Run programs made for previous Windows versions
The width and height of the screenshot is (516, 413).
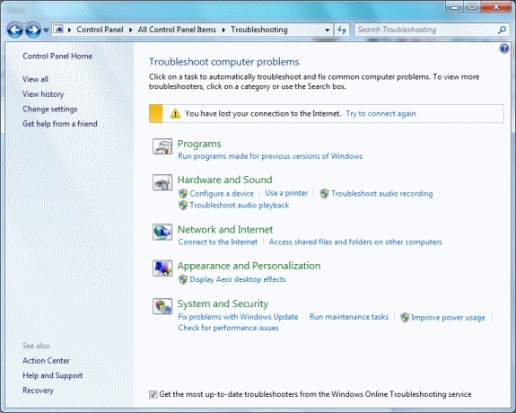point(270,156)
